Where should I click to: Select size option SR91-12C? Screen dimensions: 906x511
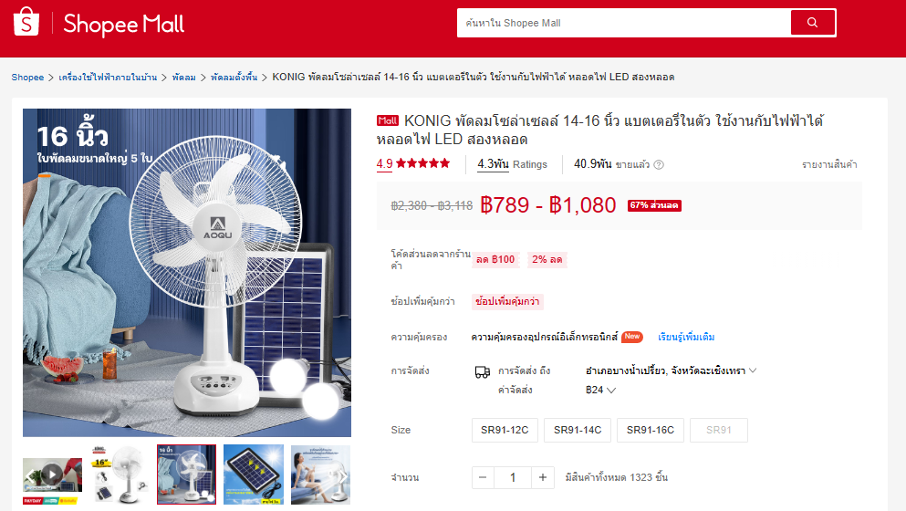point(505,430)
